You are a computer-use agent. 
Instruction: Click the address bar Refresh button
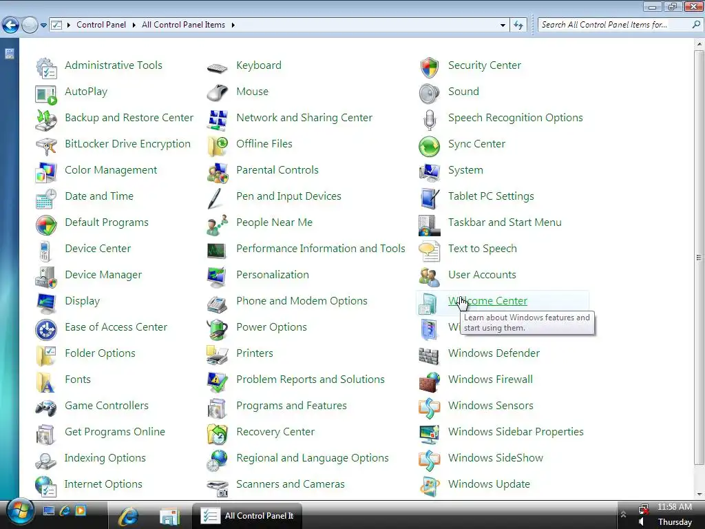tap(518, 25)
